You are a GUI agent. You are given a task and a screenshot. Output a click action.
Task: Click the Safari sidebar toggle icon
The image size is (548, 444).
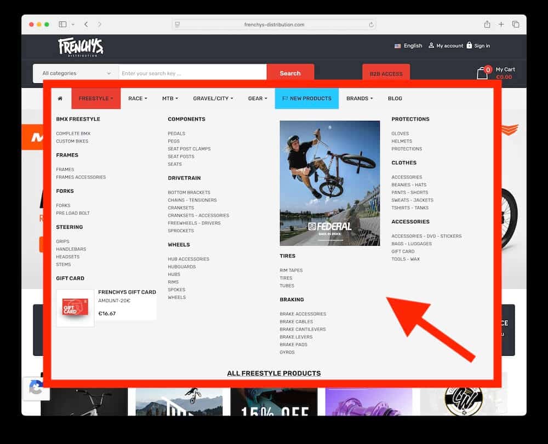point(62,24)
